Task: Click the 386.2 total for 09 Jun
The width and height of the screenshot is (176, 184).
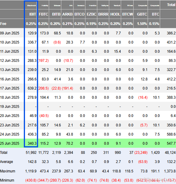Action: [x=171, y=33]
